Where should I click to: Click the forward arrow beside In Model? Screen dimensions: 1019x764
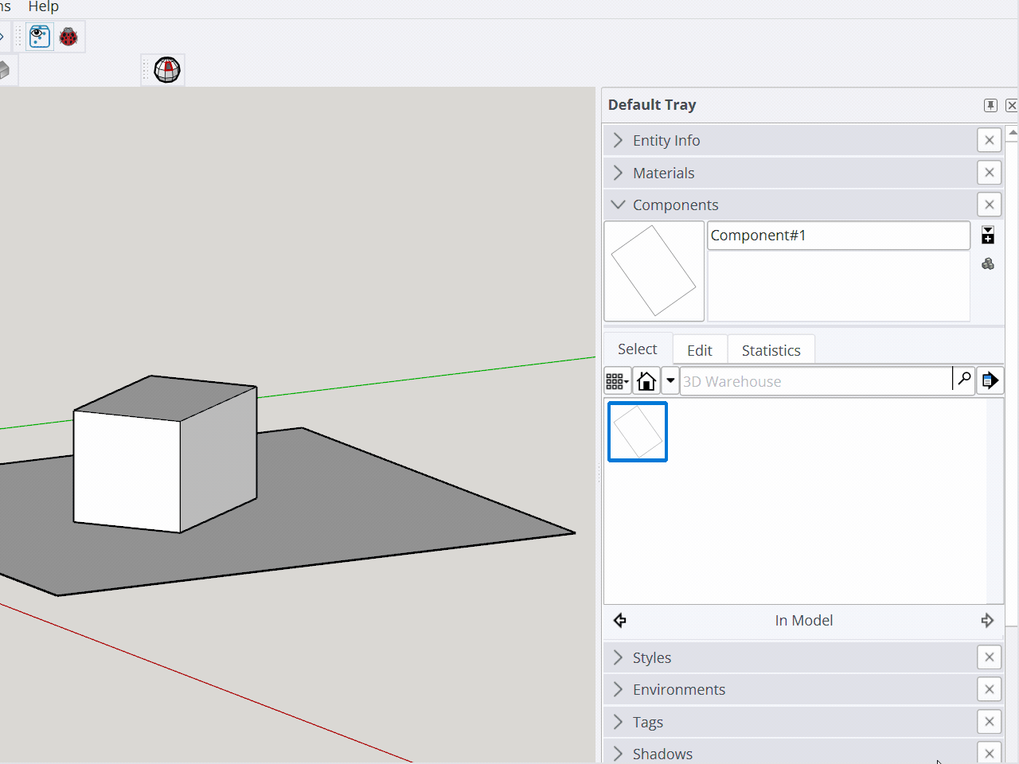coord(987,620)
